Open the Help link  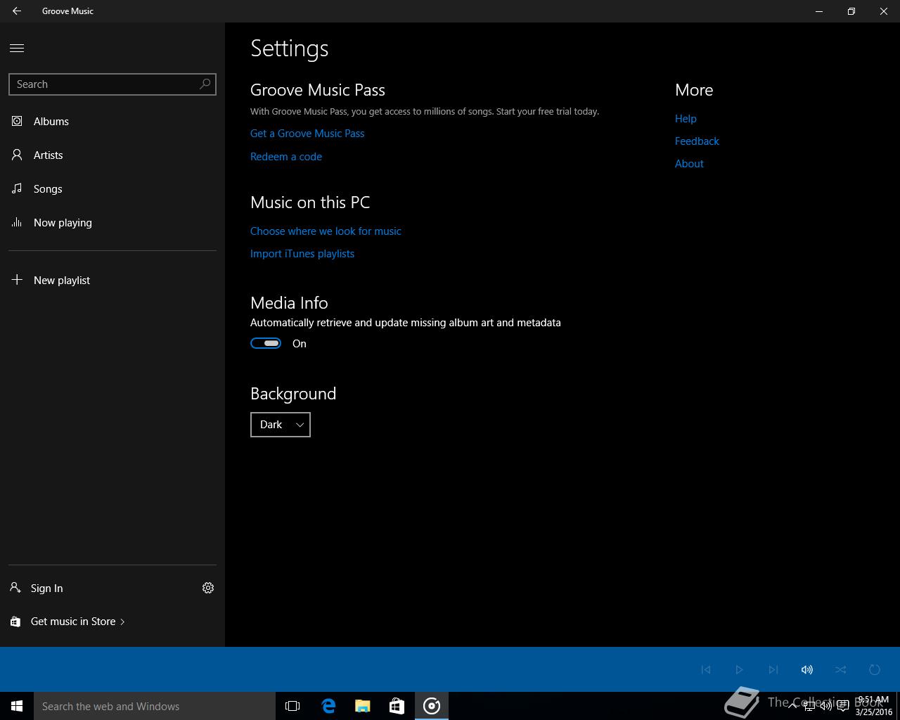click(x=686, y=119)
